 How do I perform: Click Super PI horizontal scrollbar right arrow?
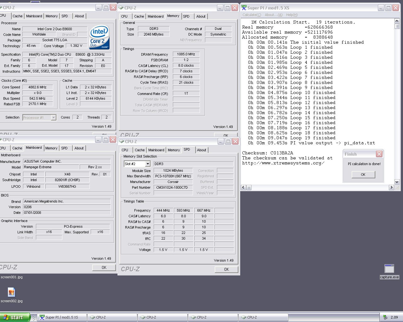pyautogui.click(x=392, y=187)
